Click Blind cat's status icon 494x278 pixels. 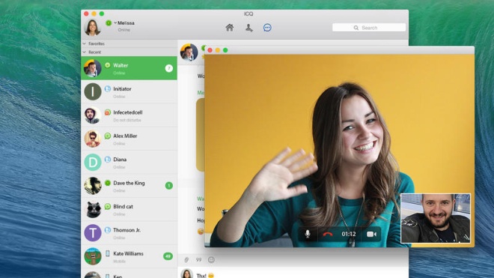coord(108,206)
